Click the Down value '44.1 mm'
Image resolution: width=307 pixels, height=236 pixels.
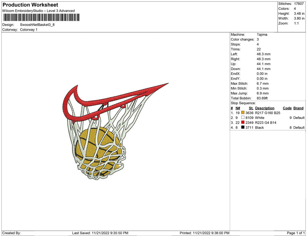pyautogui.click(x=264, y=69)
